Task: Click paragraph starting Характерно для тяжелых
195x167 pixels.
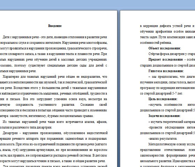Action: 53,96
